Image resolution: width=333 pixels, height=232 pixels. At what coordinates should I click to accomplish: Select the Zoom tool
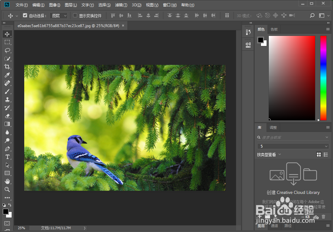click(7, 190)
